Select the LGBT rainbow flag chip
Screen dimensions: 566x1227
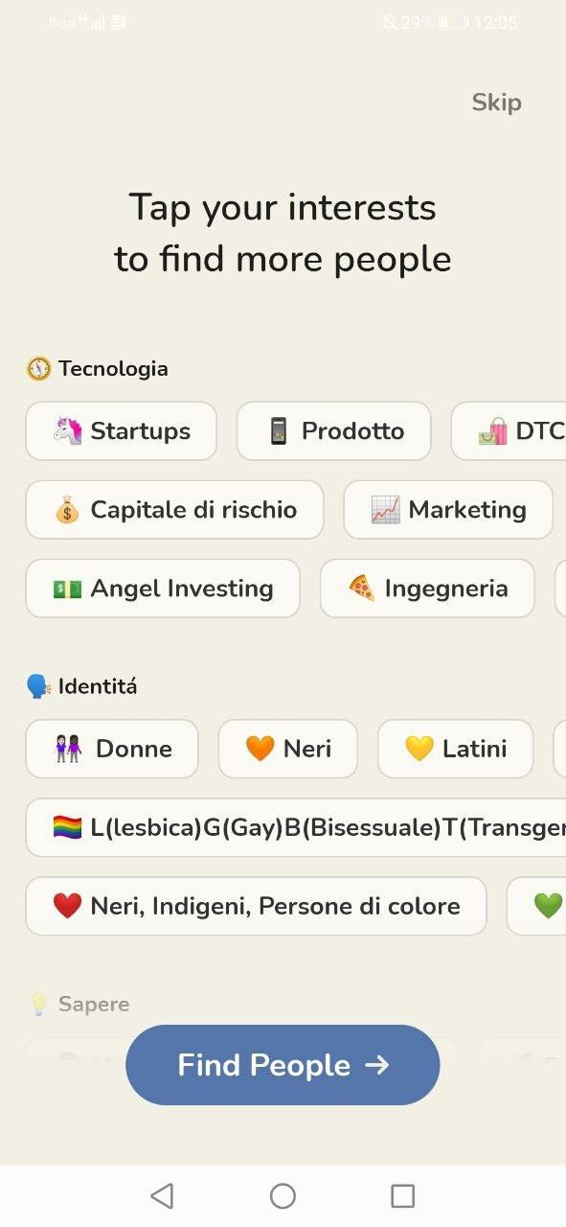click(x=296, y=827)
